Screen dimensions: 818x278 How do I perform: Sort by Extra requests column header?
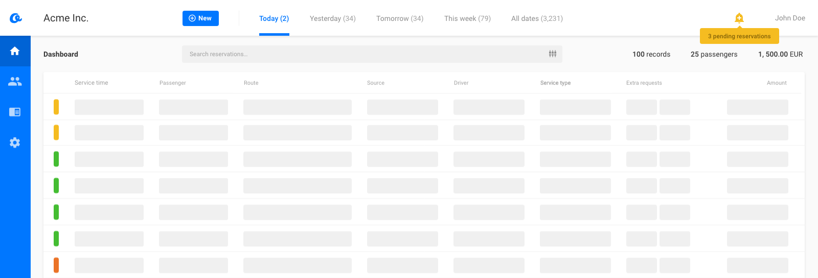tap(644, 83)
